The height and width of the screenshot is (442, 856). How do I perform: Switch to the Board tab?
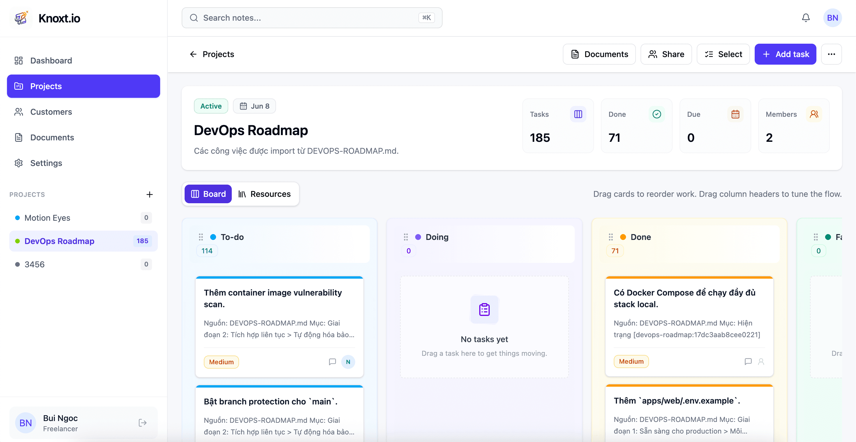coord(208,194)
